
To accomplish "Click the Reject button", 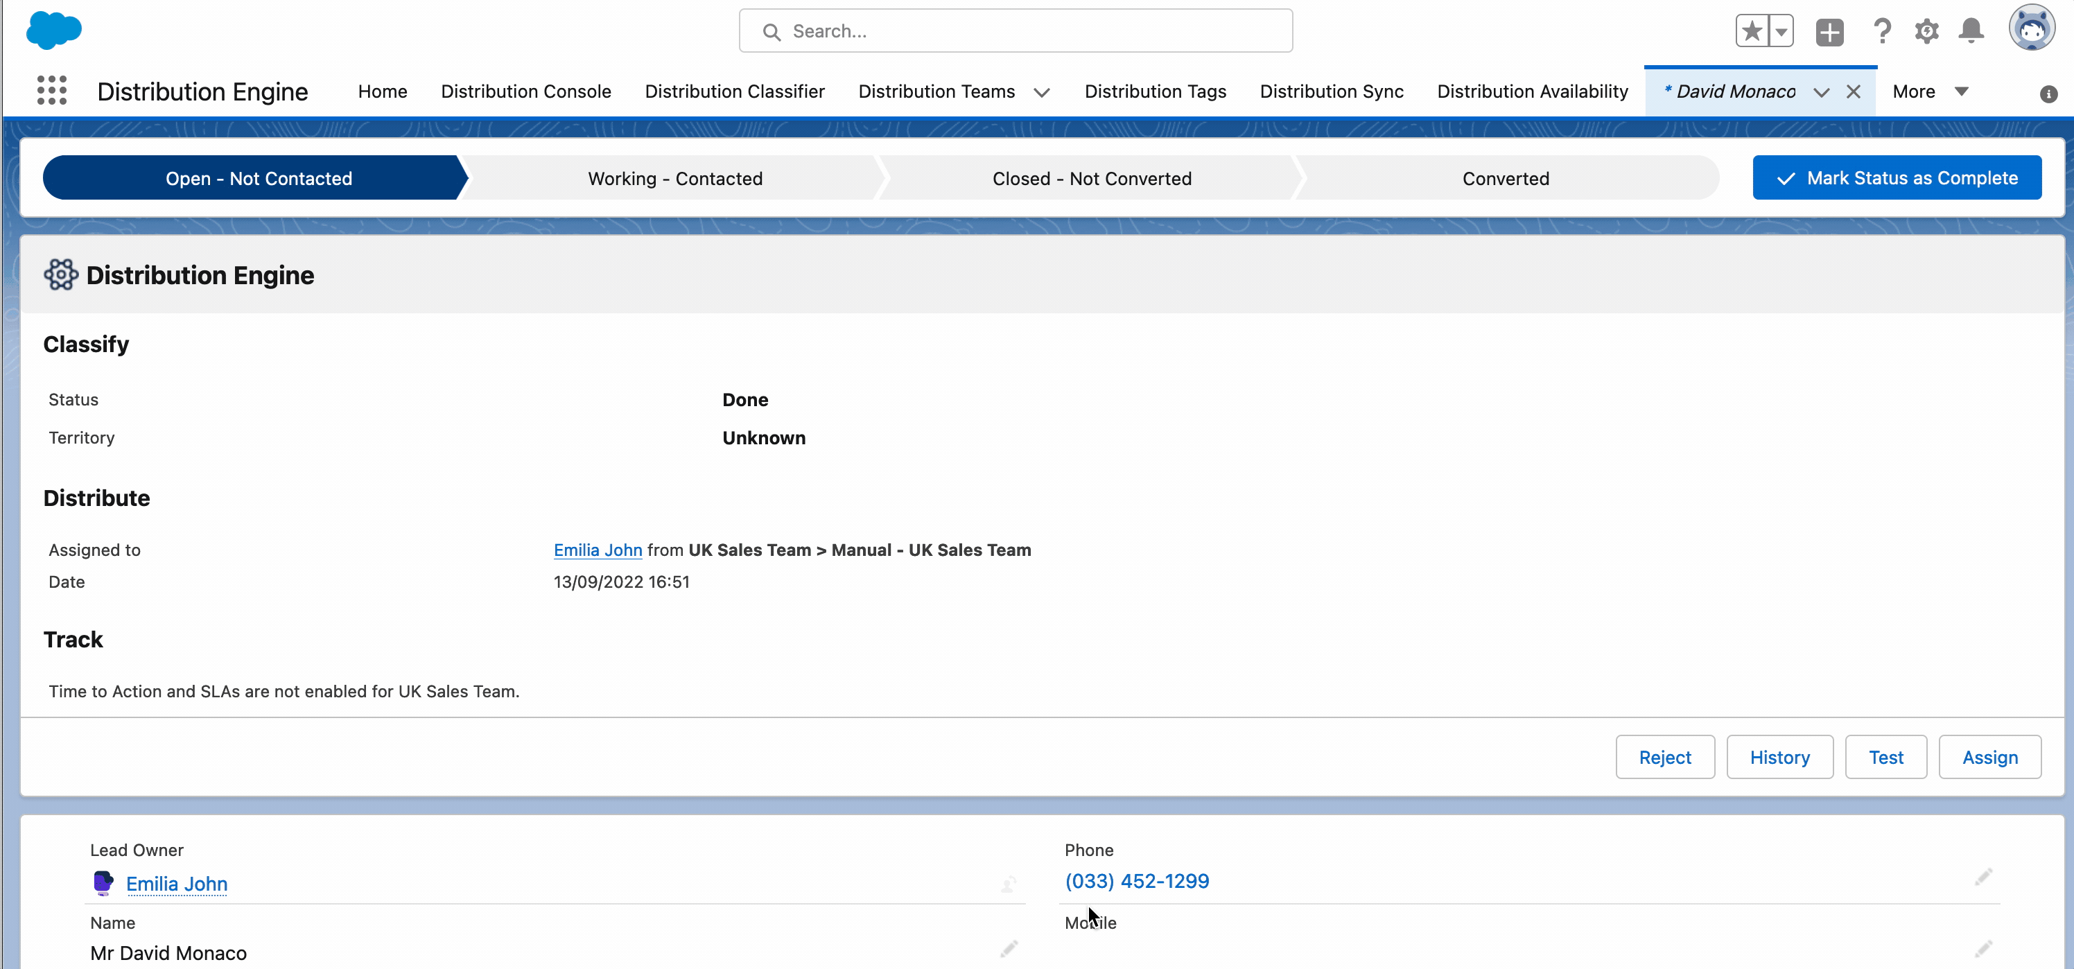I will point(1665,756).
